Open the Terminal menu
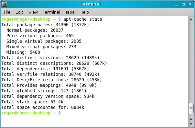This screenshot has height=128, width=195. point(51,12)
